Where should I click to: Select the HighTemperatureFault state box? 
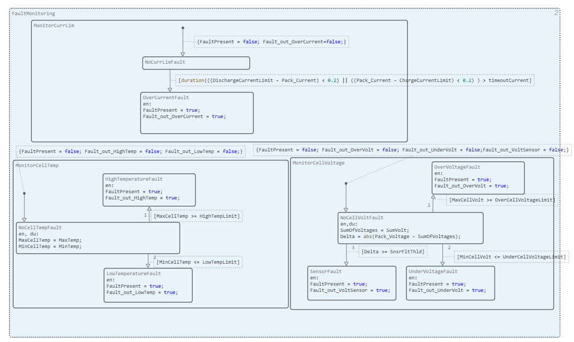[149, 190]
